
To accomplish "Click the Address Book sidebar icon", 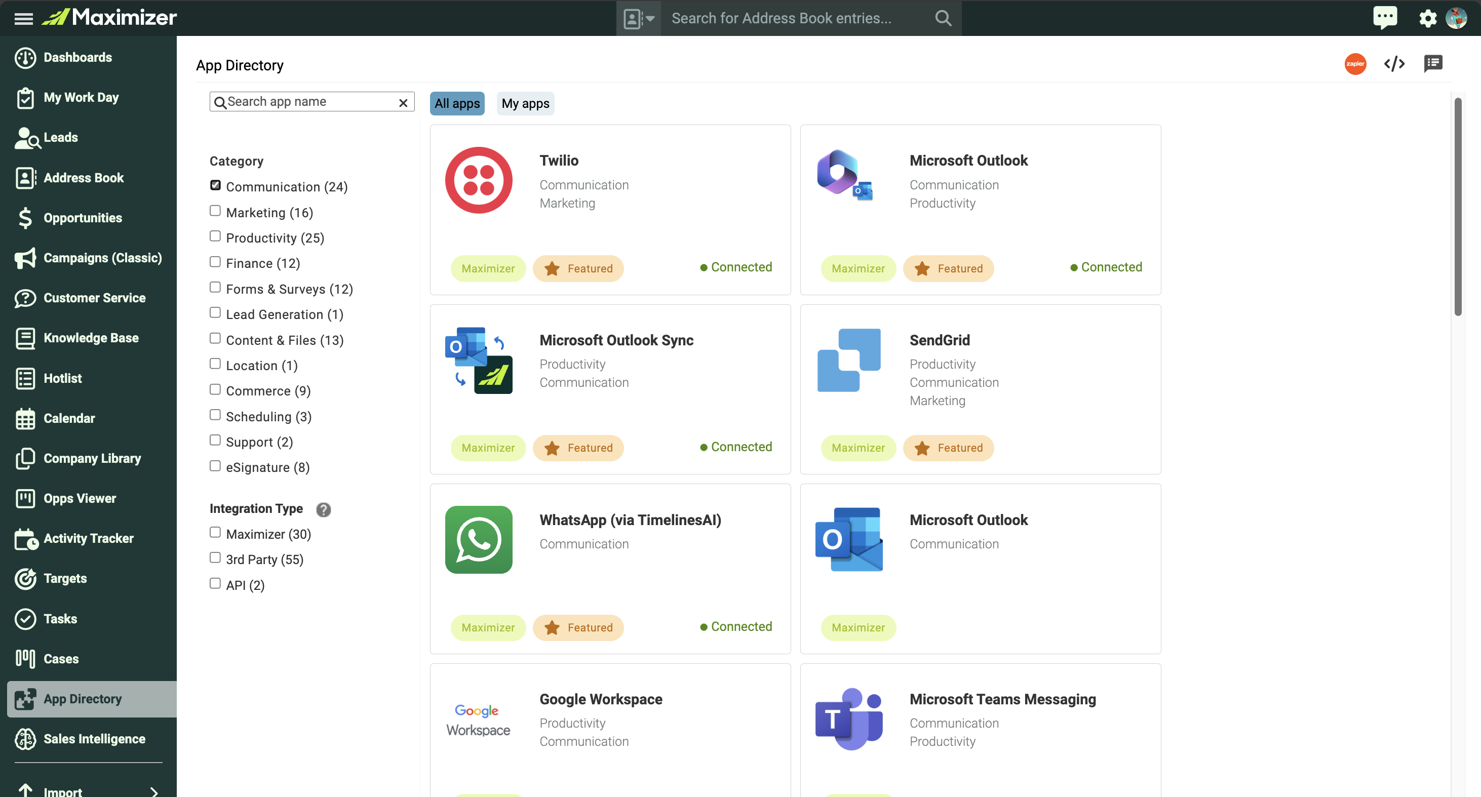I will [x=25, y=178].
